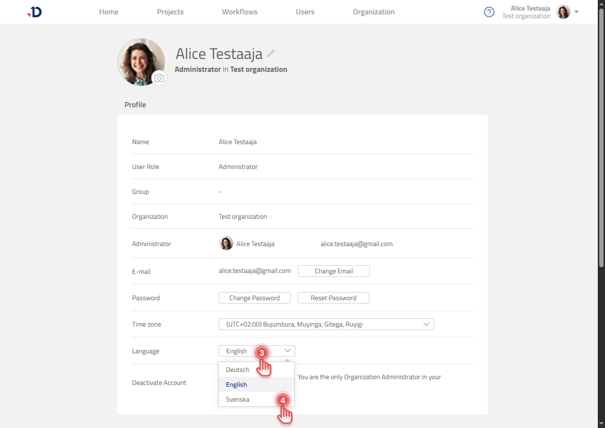Open the Workflows tab
Image resolution: width=605 pixels, height=428 pixels.
tap(239, 12)
